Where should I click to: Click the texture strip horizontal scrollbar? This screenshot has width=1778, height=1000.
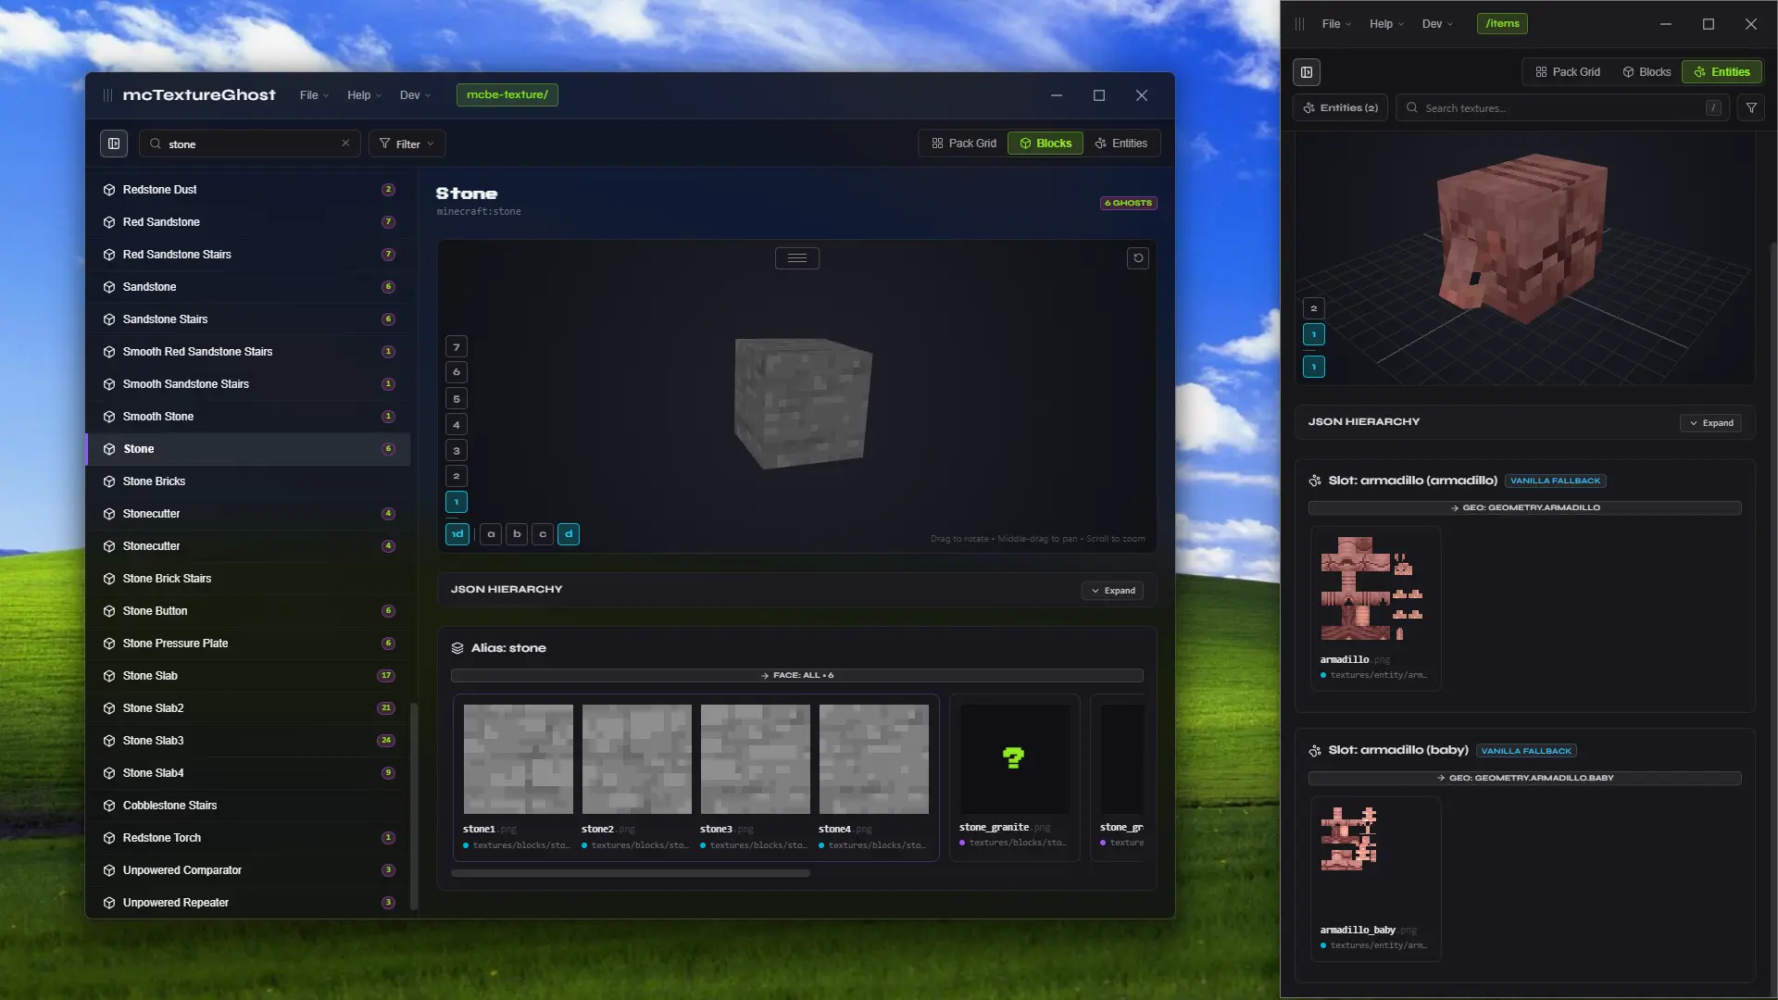(631, 873)
